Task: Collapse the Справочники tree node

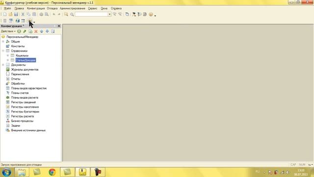Action: [x=3, y=51]
